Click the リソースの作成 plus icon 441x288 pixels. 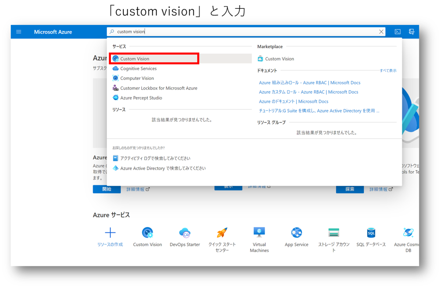(110, 231)
